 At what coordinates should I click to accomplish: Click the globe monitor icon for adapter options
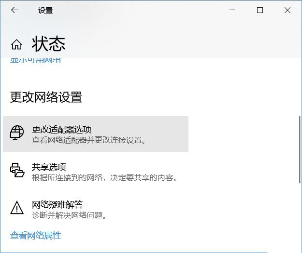[17, 133]
